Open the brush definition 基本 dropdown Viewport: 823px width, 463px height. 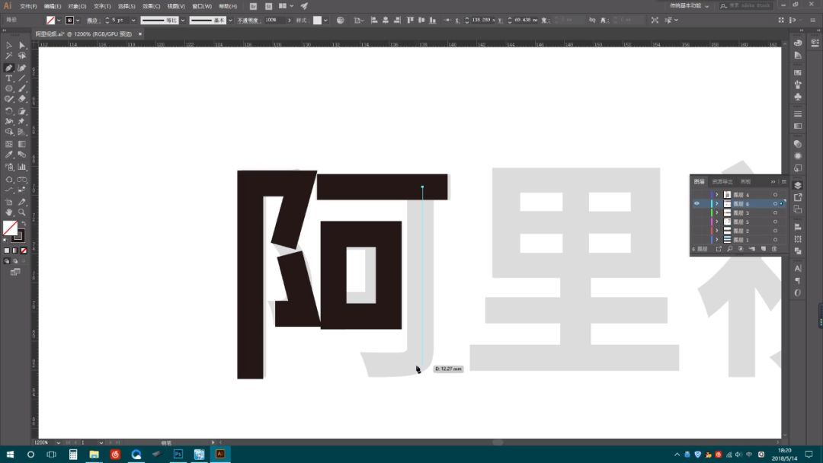230,20
